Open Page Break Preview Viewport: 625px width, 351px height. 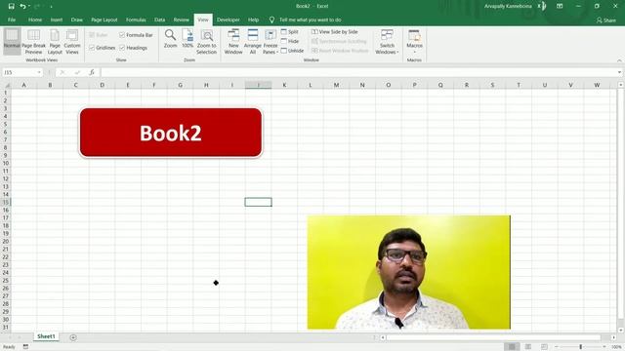click(33, 41)
